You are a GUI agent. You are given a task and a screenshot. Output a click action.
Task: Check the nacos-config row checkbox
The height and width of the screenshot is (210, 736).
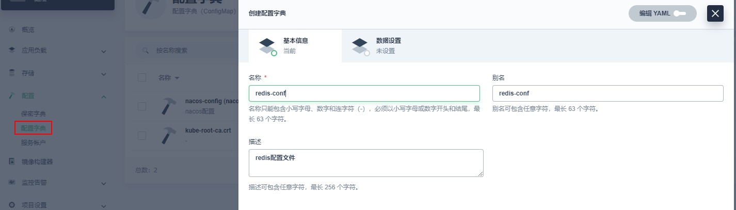(x=142, y=106)
